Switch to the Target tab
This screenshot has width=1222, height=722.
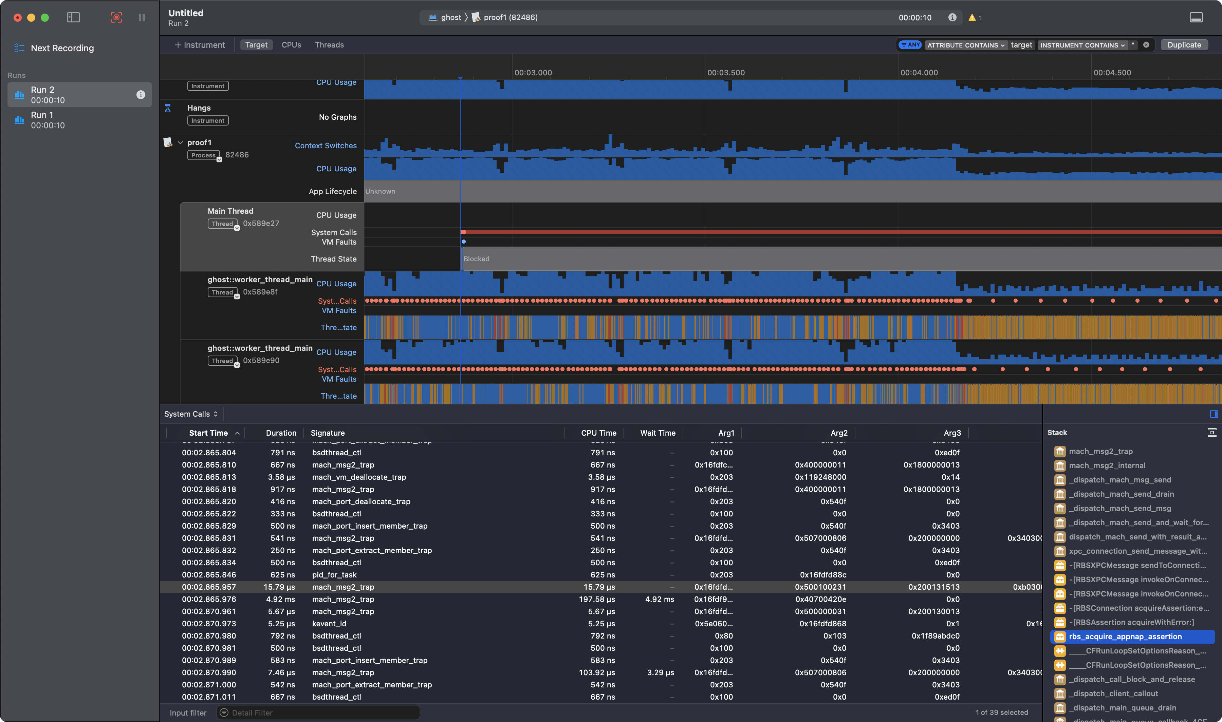tap(256, 45)
